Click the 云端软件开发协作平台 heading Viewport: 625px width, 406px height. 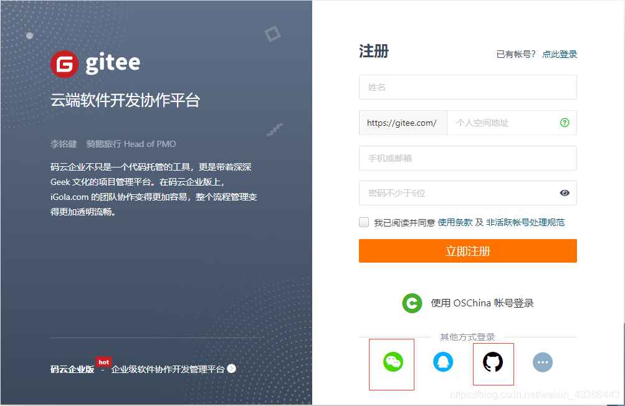tap(125, 100)
